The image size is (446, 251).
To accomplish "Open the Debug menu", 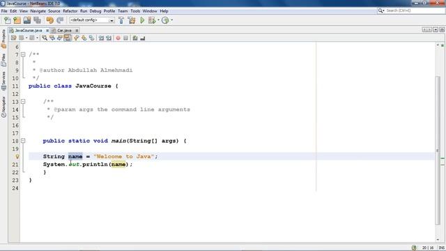I will (95, 11).
